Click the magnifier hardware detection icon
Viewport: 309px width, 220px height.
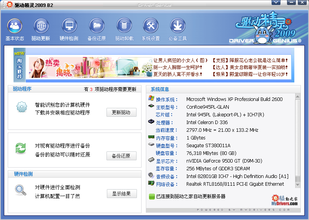tap(20, 190)
